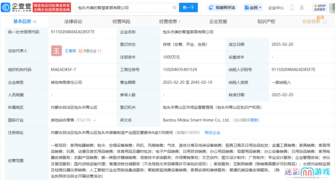Viewport: 335px width, 180px height.
Task: Clear the search box with the X icon
Action: tap(175, 8)
